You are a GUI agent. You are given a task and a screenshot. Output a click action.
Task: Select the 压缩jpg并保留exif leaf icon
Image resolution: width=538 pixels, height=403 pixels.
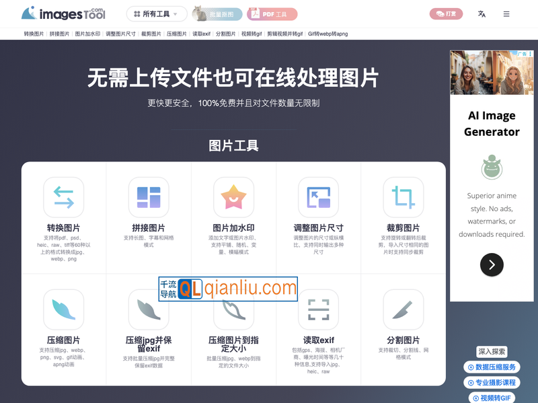148,309
